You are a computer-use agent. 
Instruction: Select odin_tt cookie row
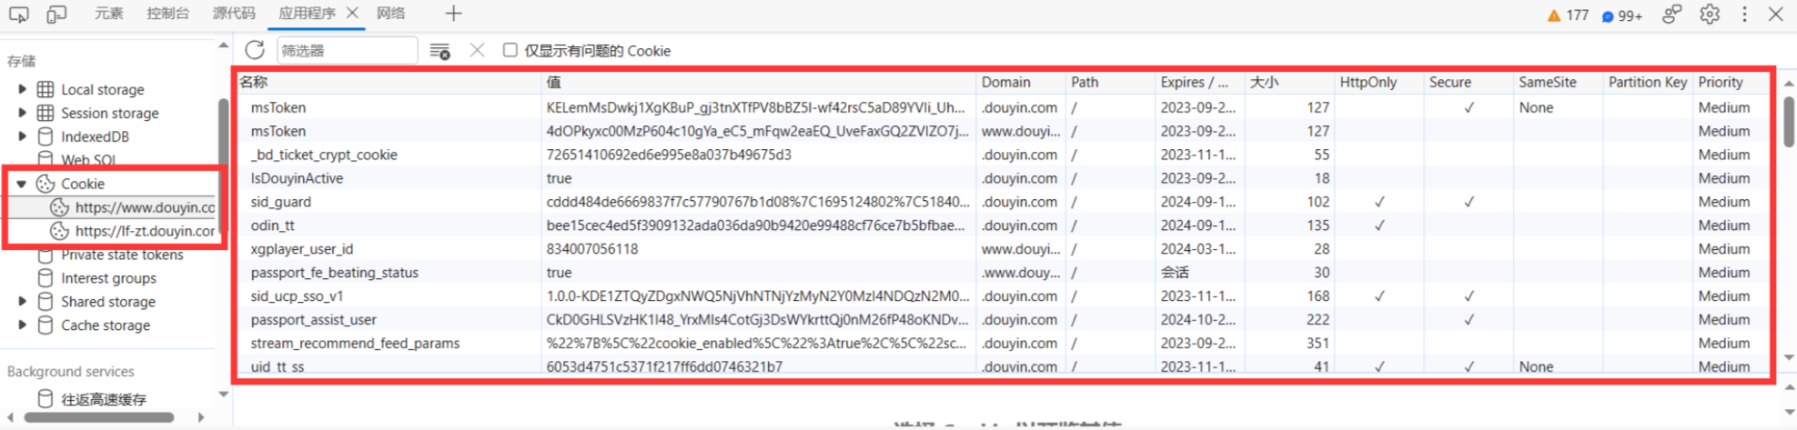click(1003, 225)
